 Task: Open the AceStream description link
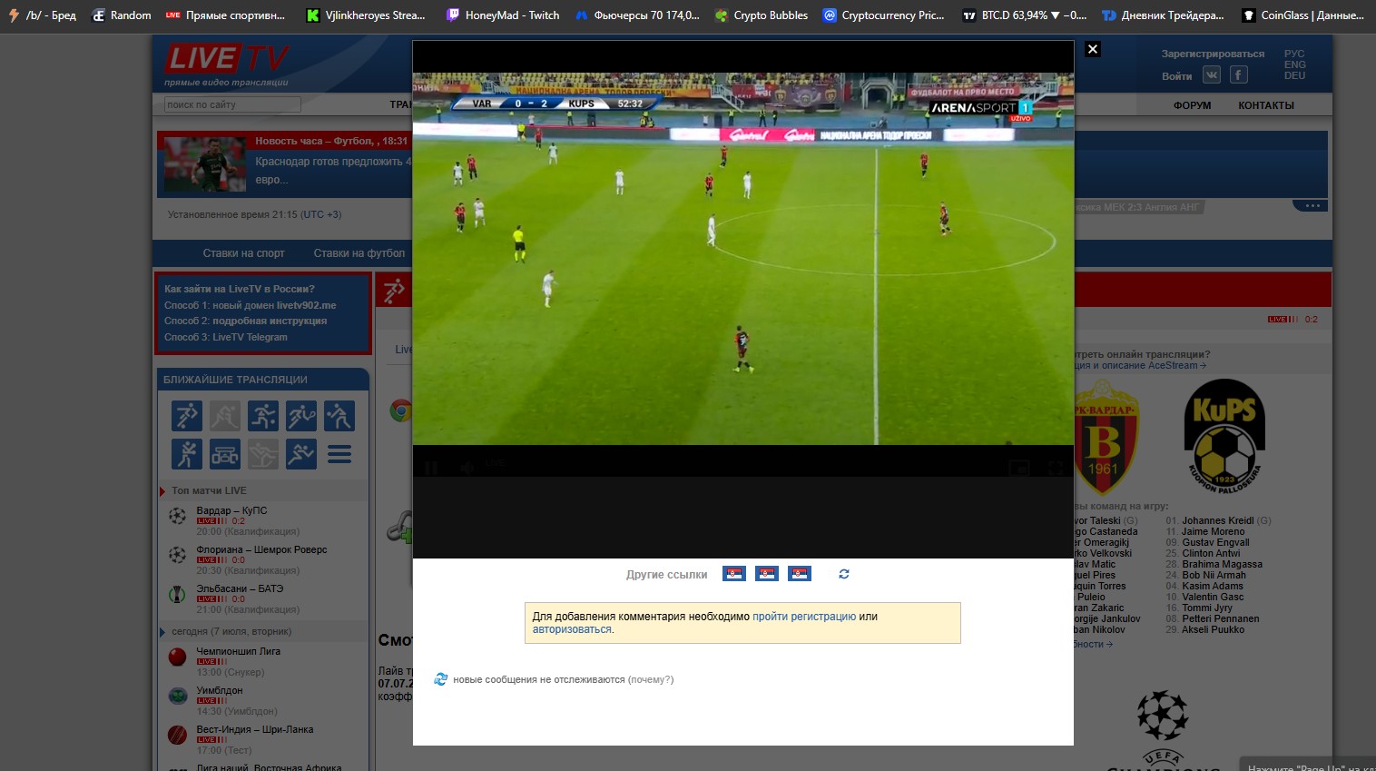1140,365
